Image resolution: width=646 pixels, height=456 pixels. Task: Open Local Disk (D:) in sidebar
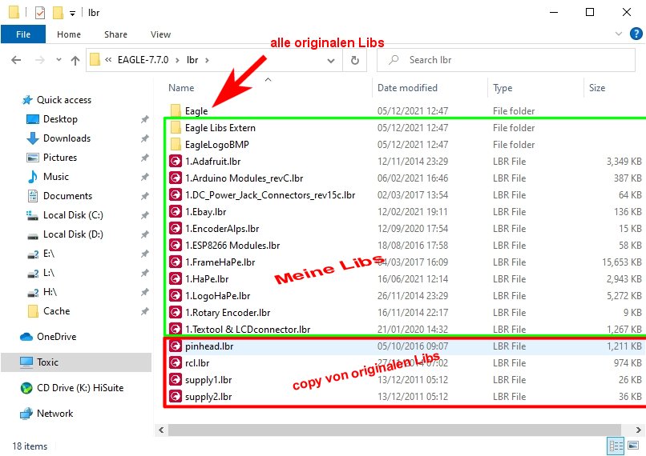[73, 234]
